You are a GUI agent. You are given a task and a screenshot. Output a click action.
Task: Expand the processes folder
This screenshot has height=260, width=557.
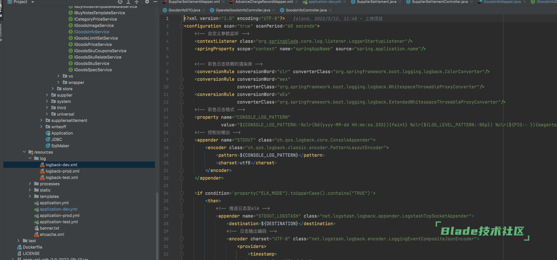point(30,184)
